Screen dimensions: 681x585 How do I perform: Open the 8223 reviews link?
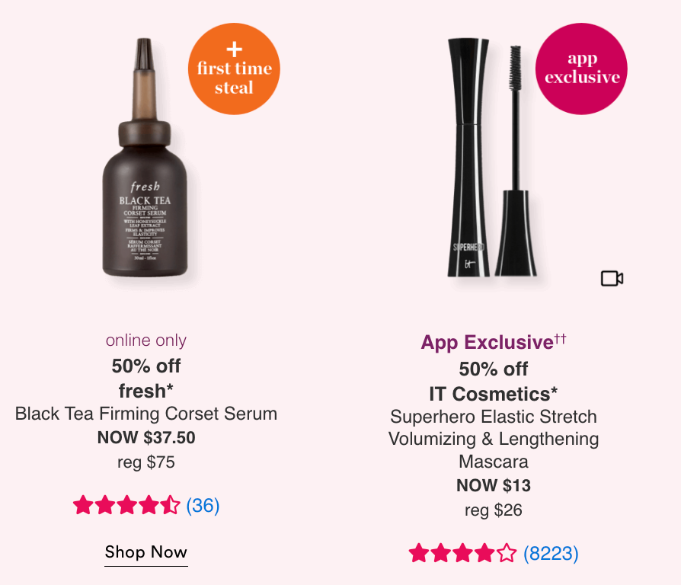[551, 553]
